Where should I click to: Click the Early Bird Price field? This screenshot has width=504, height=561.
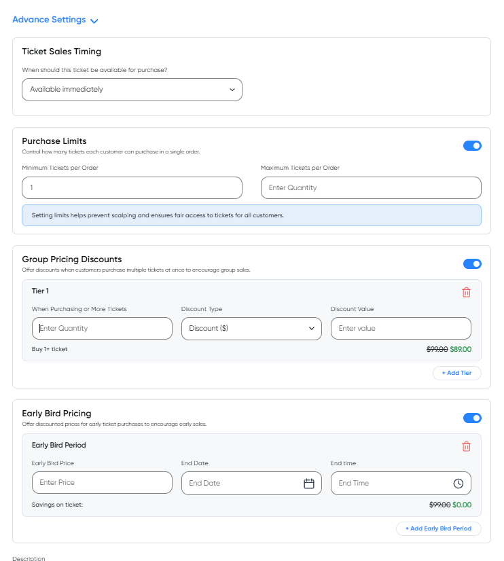102,482
